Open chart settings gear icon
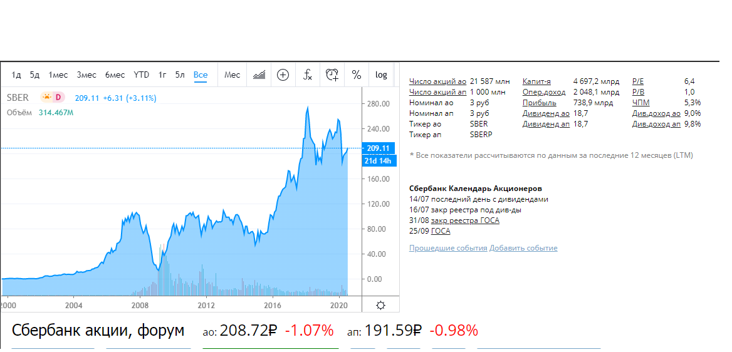The height and width of the screenshot is (352, 732). tap(380, 305)
